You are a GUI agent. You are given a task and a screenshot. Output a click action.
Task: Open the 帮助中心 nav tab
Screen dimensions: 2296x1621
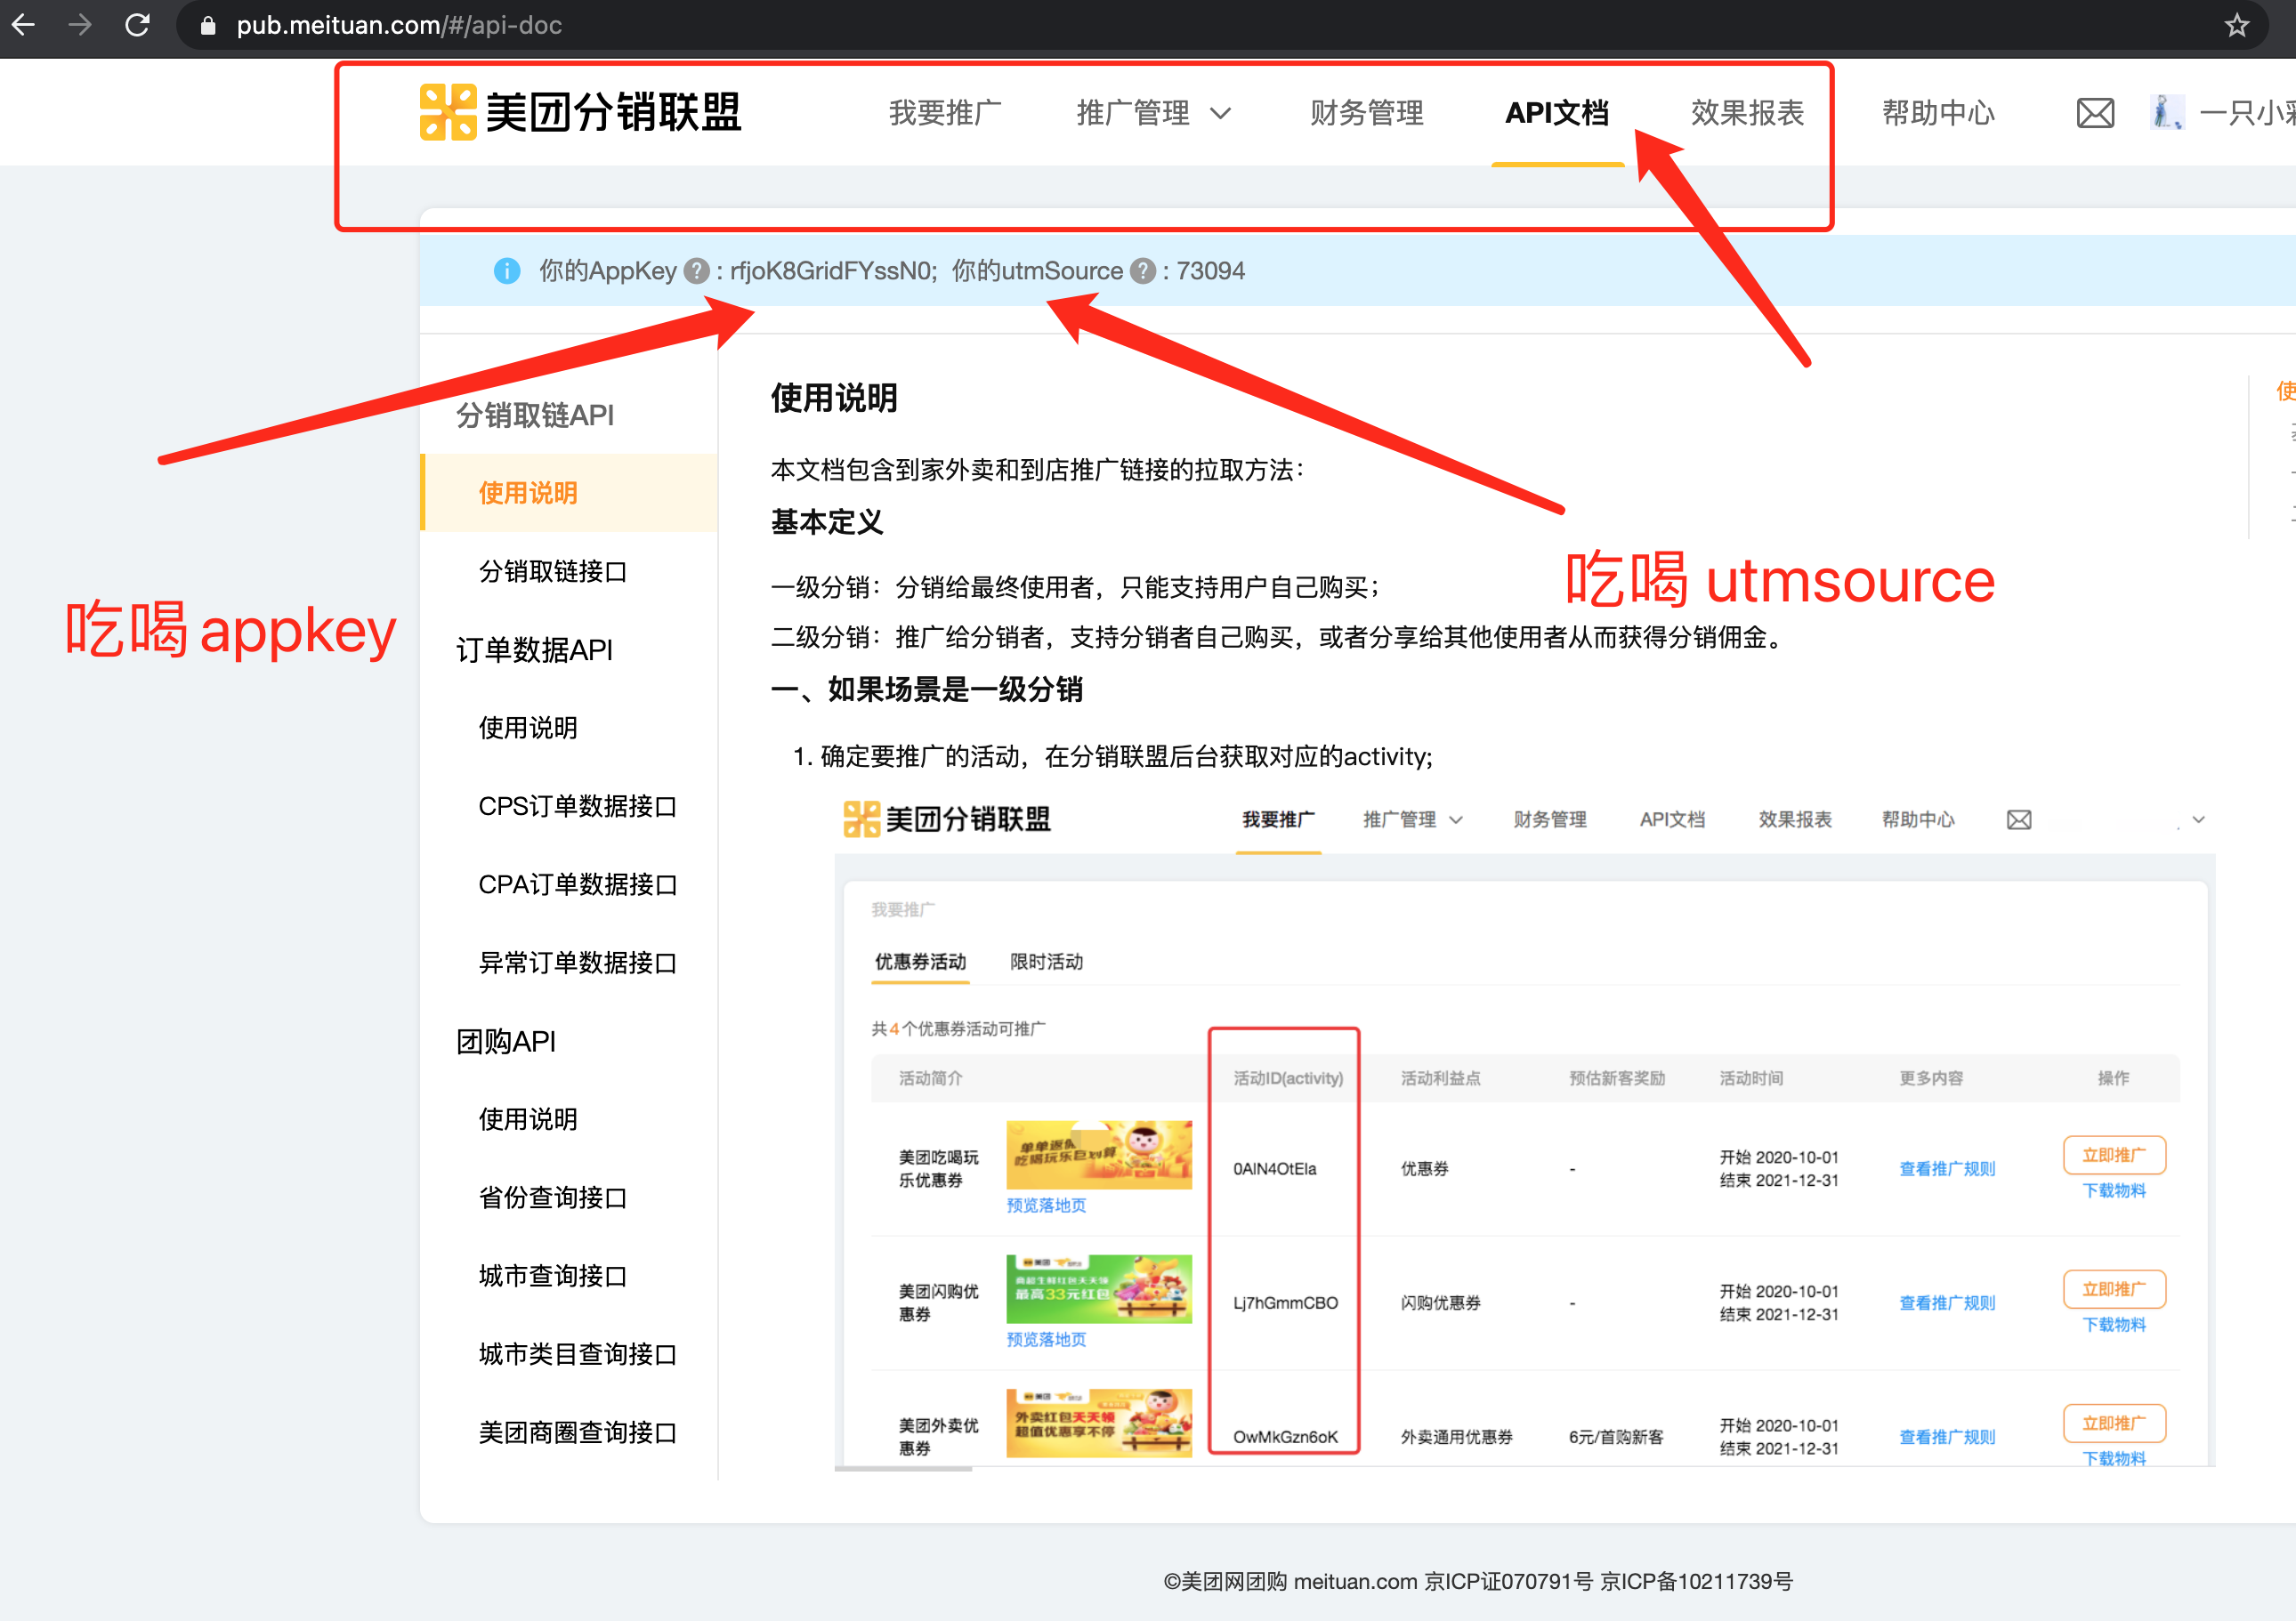[1938, 113]
